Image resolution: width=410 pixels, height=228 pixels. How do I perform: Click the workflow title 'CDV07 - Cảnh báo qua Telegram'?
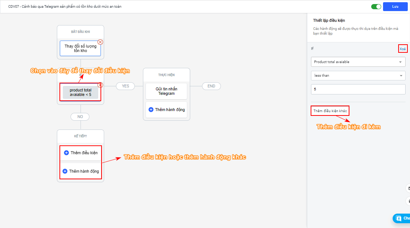pos(65,7)
